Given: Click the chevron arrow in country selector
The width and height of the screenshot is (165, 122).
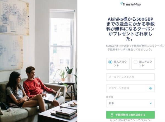Looking at the screenshot, I should [151, 103].
